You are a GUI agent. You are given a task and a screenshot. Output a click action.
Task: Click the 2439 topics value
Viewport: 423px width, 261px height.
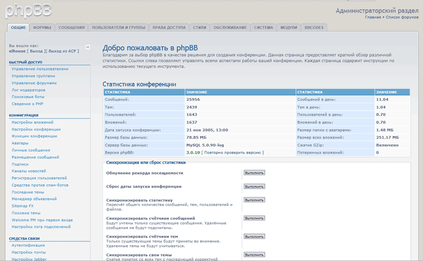[191, 107]
